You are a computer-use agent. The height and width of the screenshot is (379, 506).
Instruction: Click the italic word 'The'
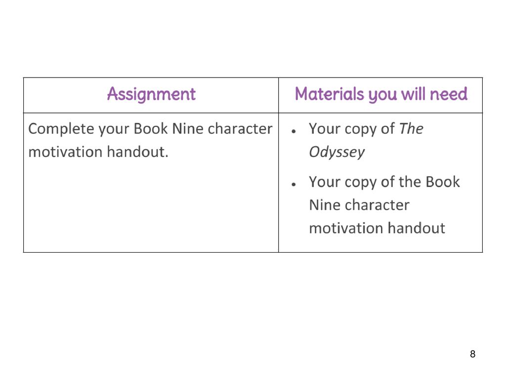click(x=411, y=129)
